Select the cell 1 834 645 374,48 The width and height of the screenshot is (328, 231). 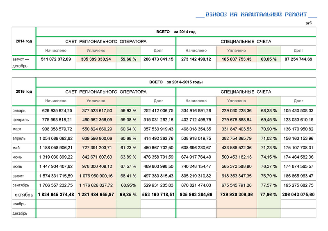[56, 195]
